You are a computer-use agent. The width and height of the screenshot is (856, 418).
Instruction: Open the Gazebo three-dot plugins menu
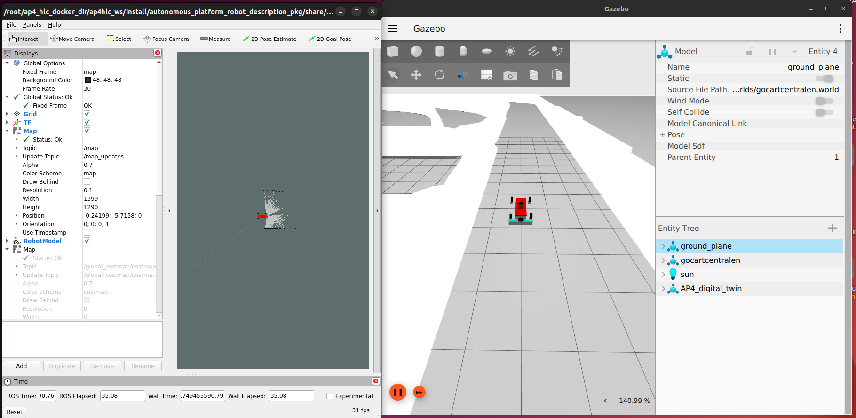[840, 29]
